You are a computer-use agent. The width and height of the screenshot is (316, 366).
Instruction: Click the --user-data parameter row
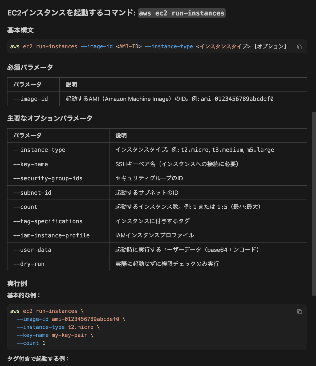(32, 250)
